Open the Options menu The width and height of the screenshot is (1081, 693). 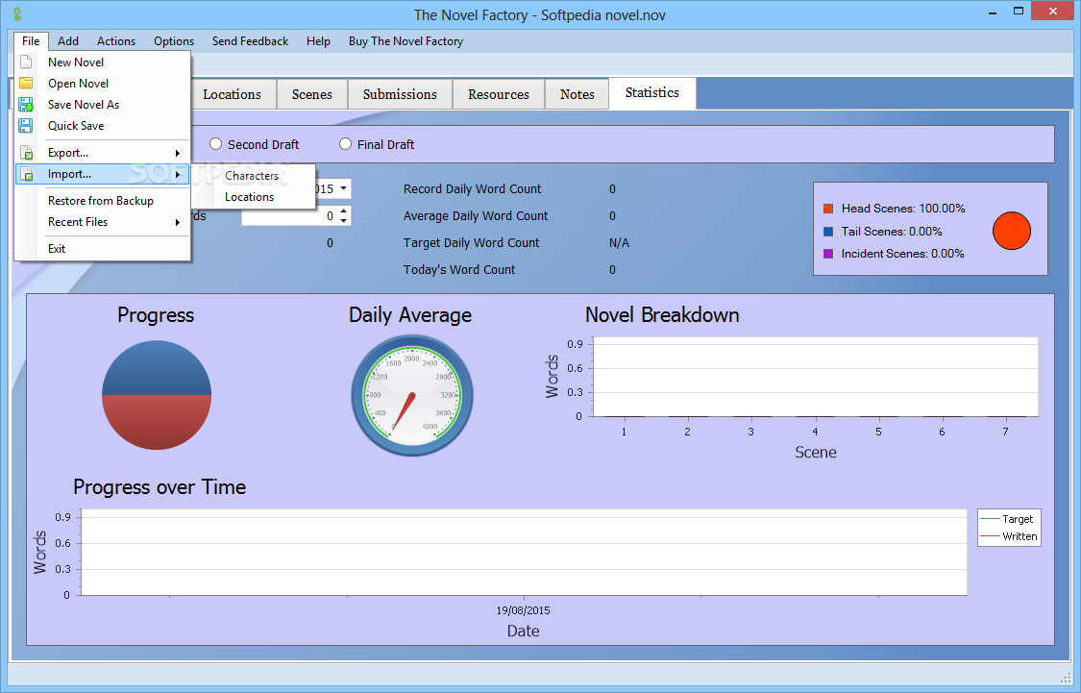point(174,41)
